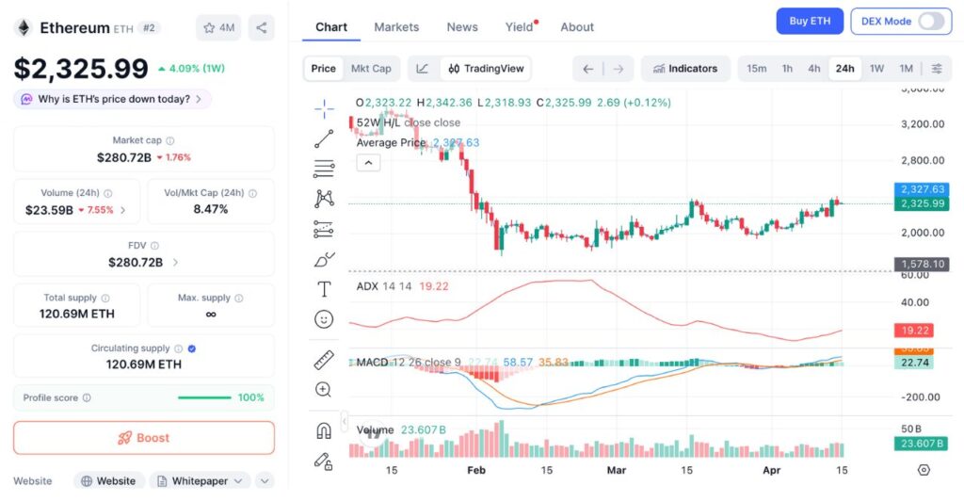Click the orange Boost button
Image resolution: width=964 pixels, height=502 pixels.
(x=144, y=438)
